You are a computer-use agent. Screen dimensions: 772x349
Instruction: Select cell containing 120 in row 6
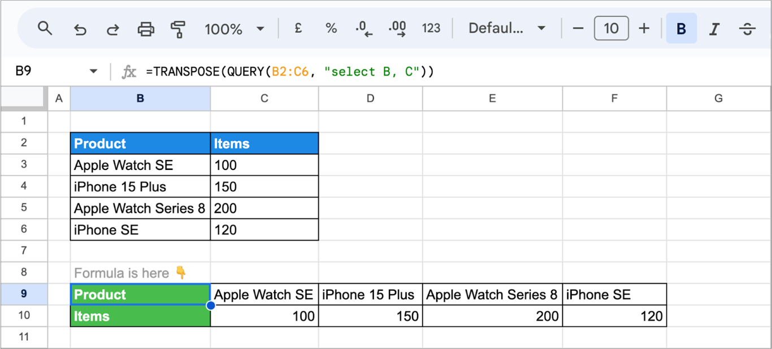click(x=264, y=229)
